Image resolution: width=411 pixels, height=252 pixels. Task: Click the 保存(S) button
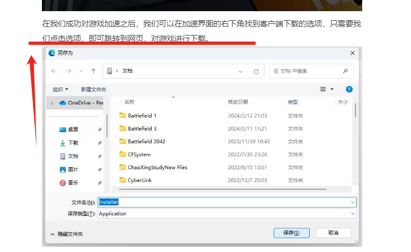pyautogui.click(x=292, y=233)
